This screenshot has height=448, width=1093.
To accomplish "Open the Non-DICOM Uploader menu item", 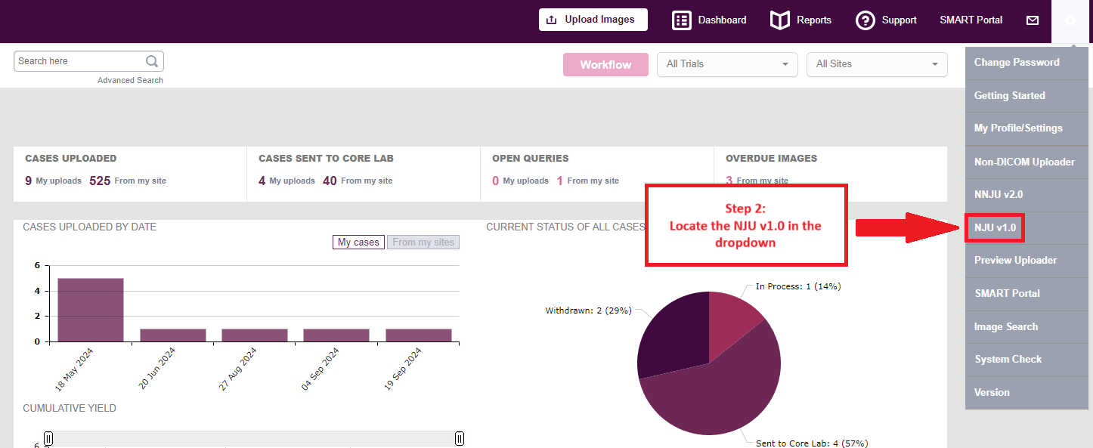I will pyautogui.click(x=1024, y=162).
